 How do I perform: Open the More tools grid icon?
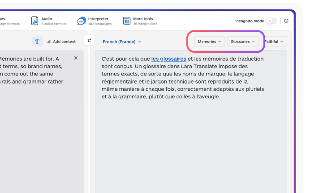click(127, 21)
